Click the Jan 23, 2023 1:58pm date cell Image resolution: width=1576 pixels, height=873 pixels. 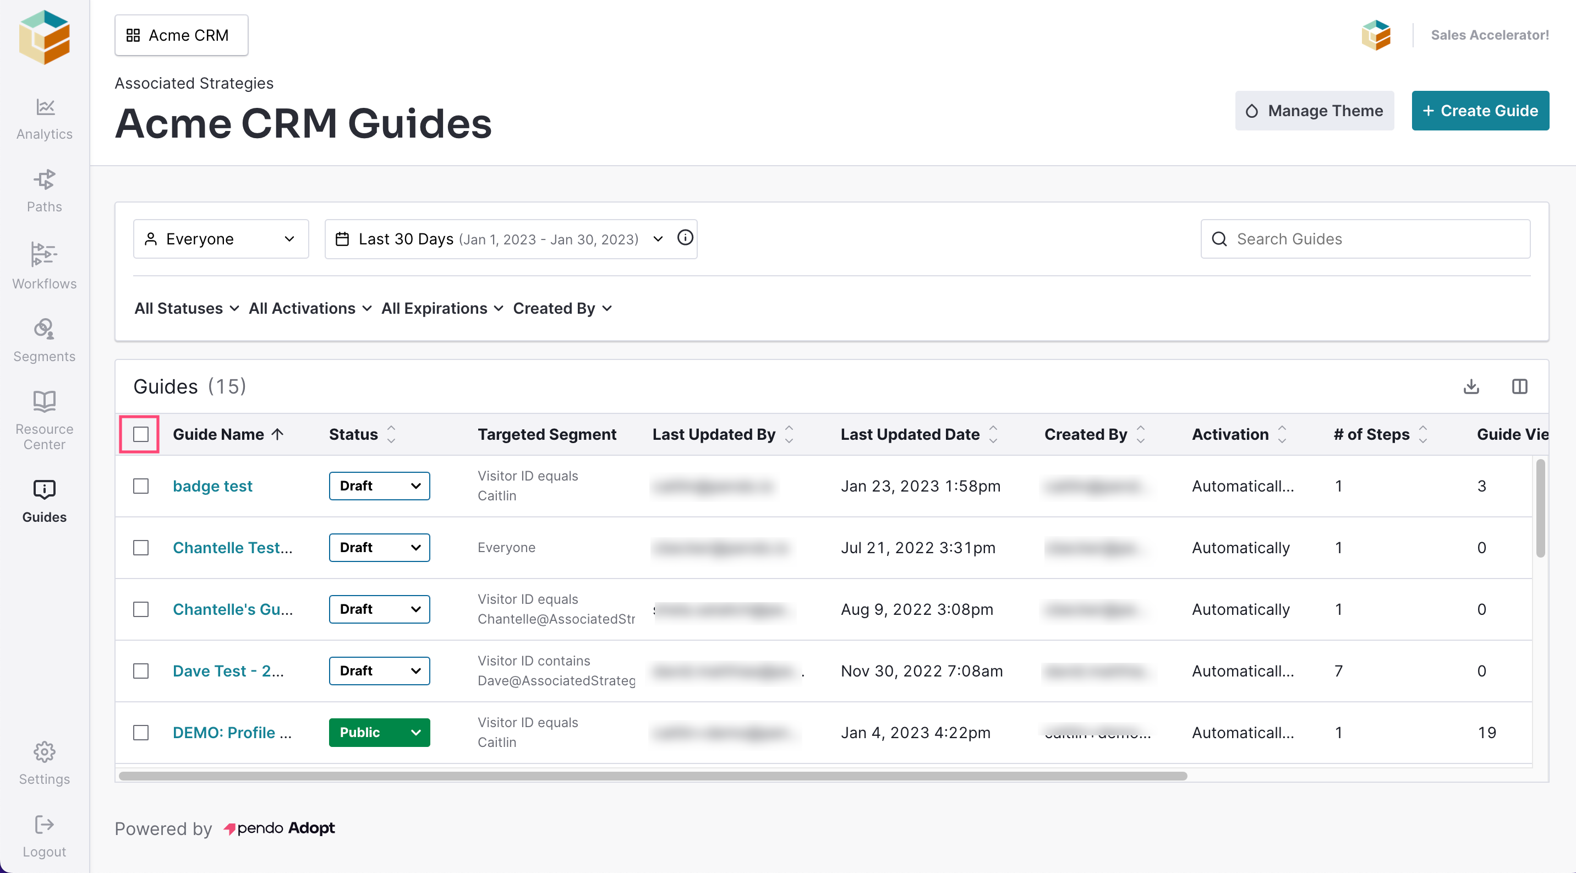coord(920,485)
